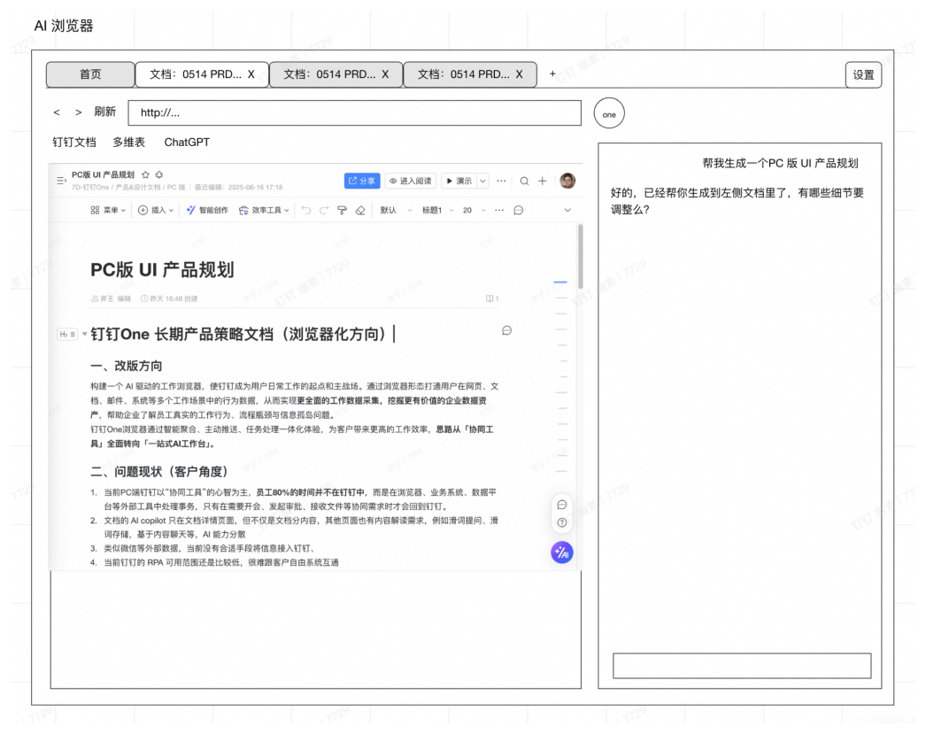Click the 进入阅读 reading mode button

[x=411, y=181]
